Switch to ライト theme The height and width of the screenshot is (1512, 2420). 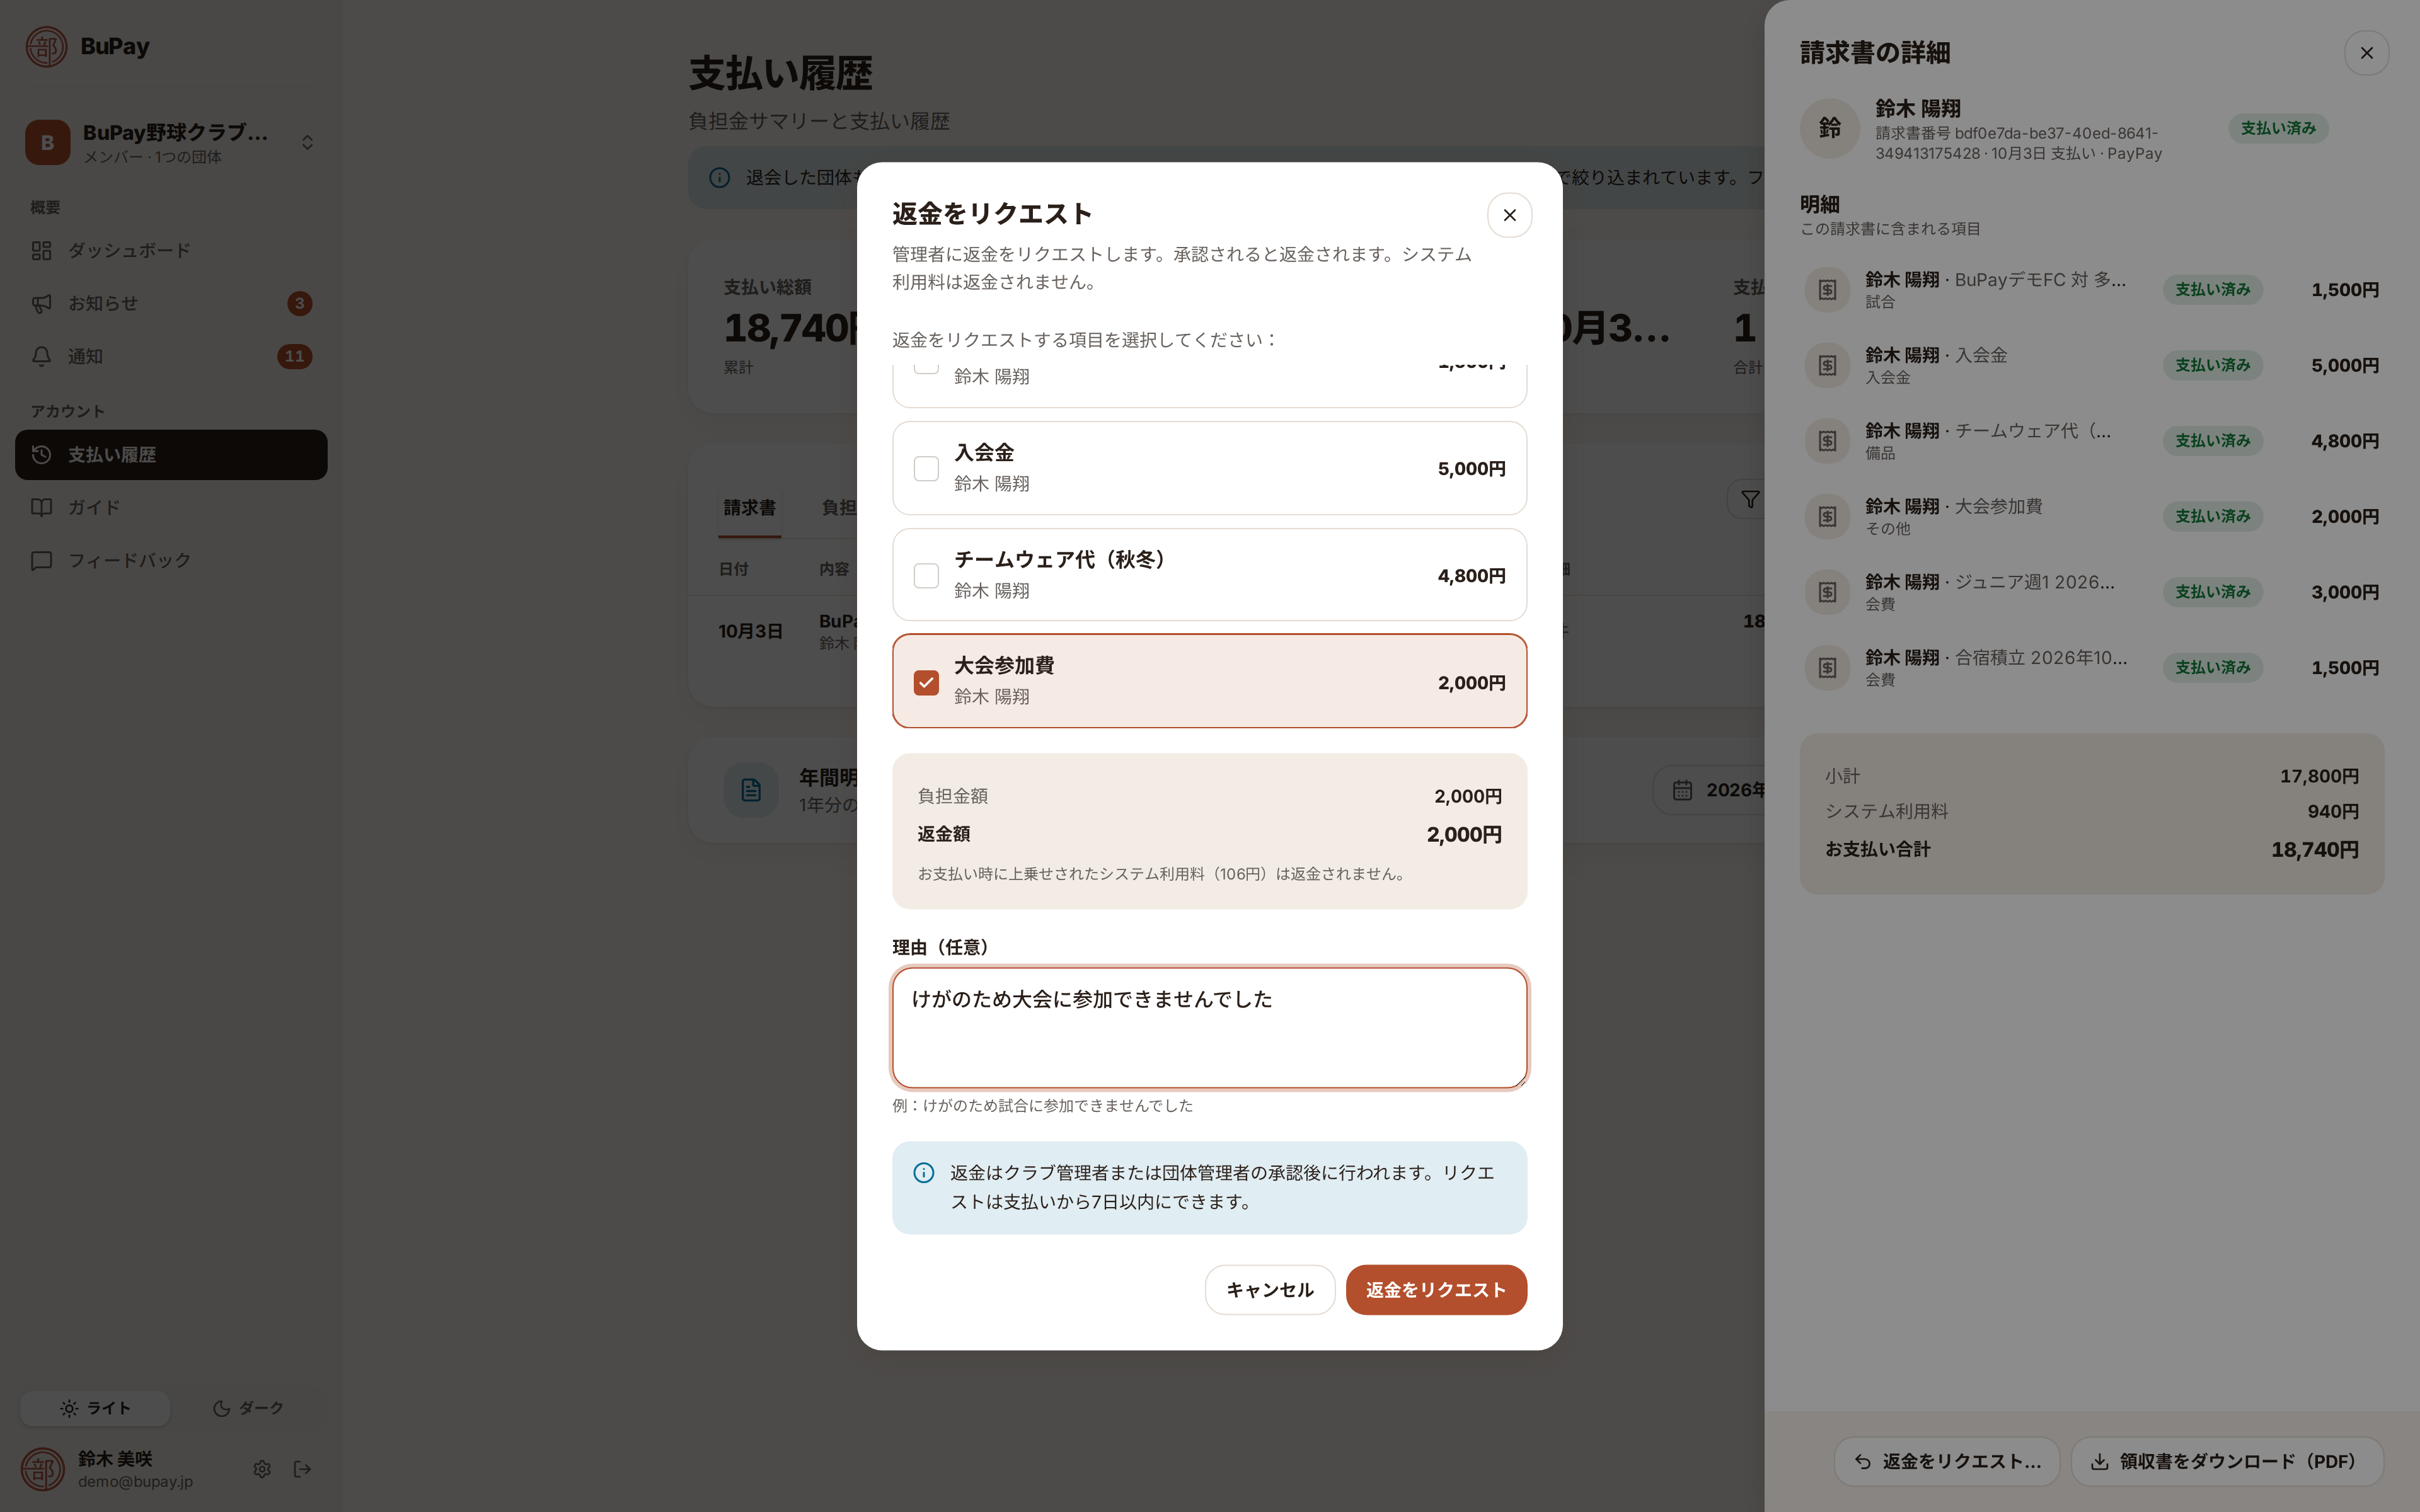(x=95, y=1408)
